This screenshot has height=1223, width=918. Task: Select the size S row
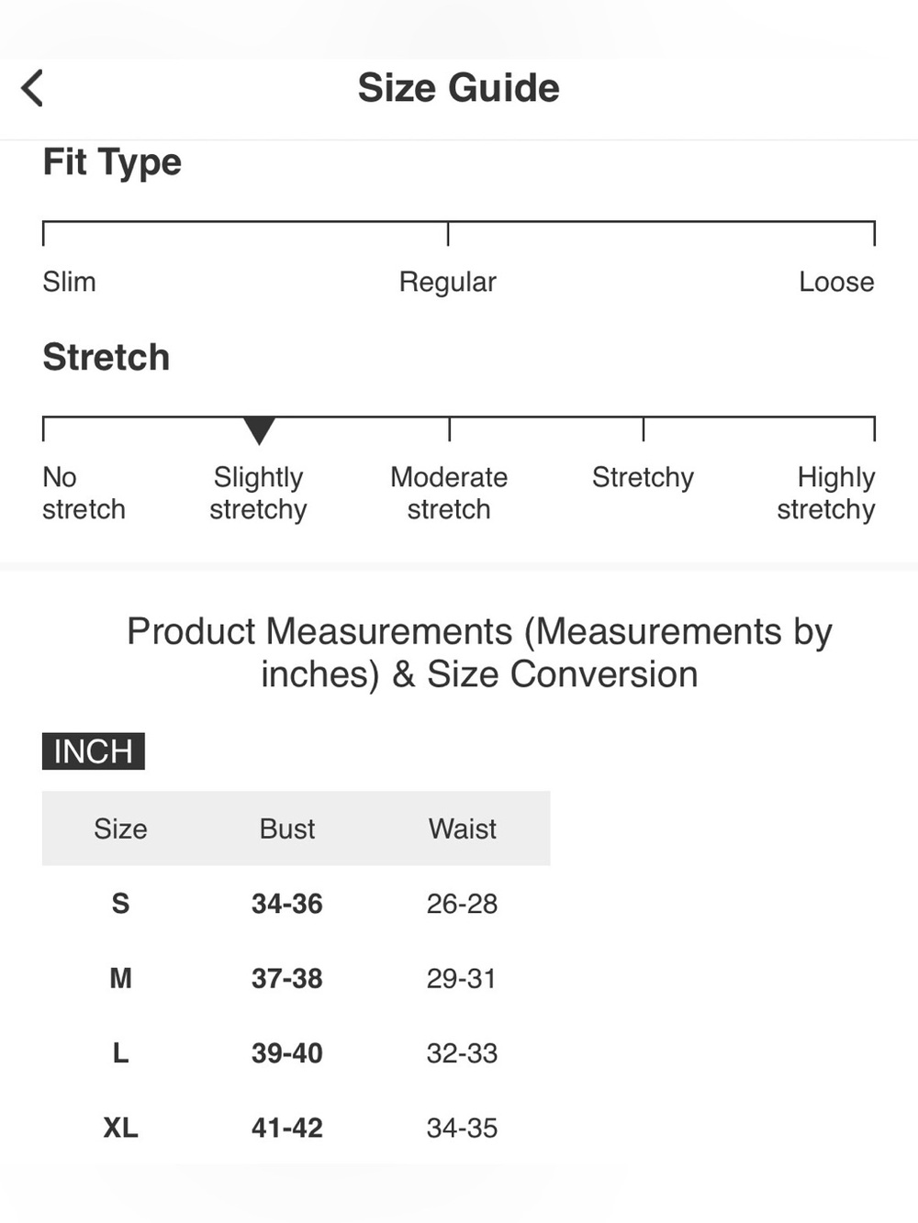click(x=296, y=904)
